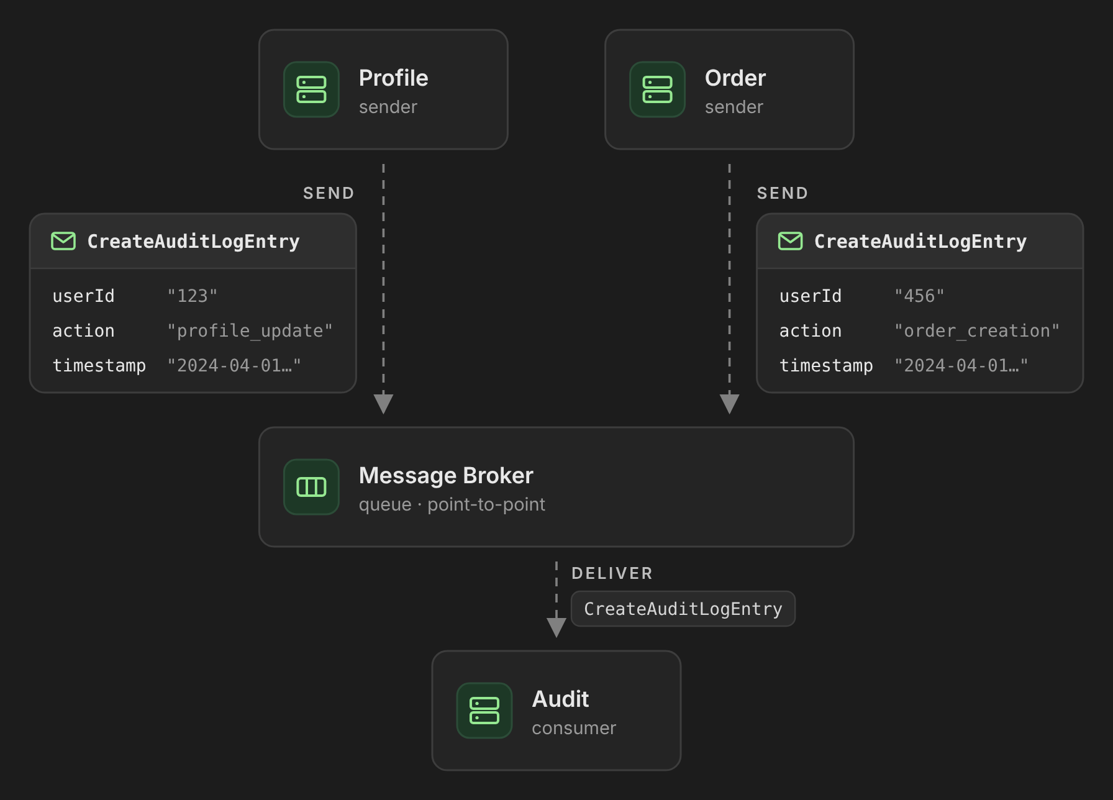The height and width of the screenshot is (800, 1113).
Task: Click the envelope icon in Profile's CreateAuditLogEntry card
Action: (63, 241)
